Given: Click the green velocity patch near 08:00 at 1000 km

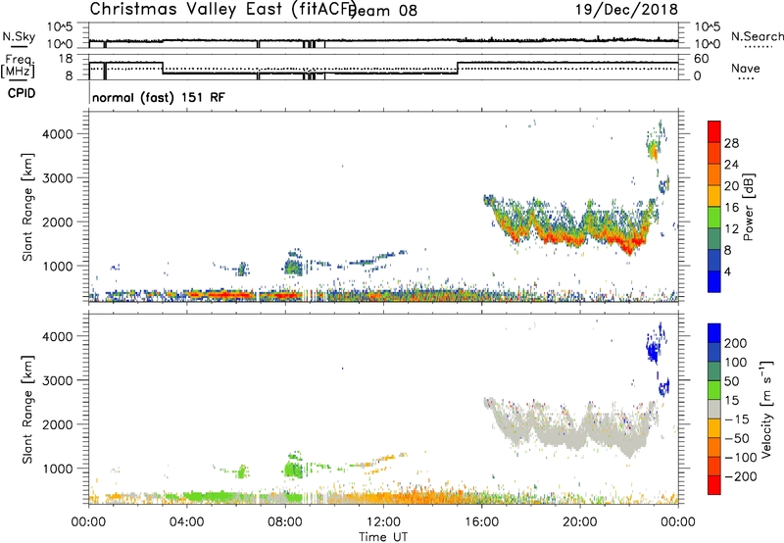Looking at the screenshot, I should tap(292, 469).
